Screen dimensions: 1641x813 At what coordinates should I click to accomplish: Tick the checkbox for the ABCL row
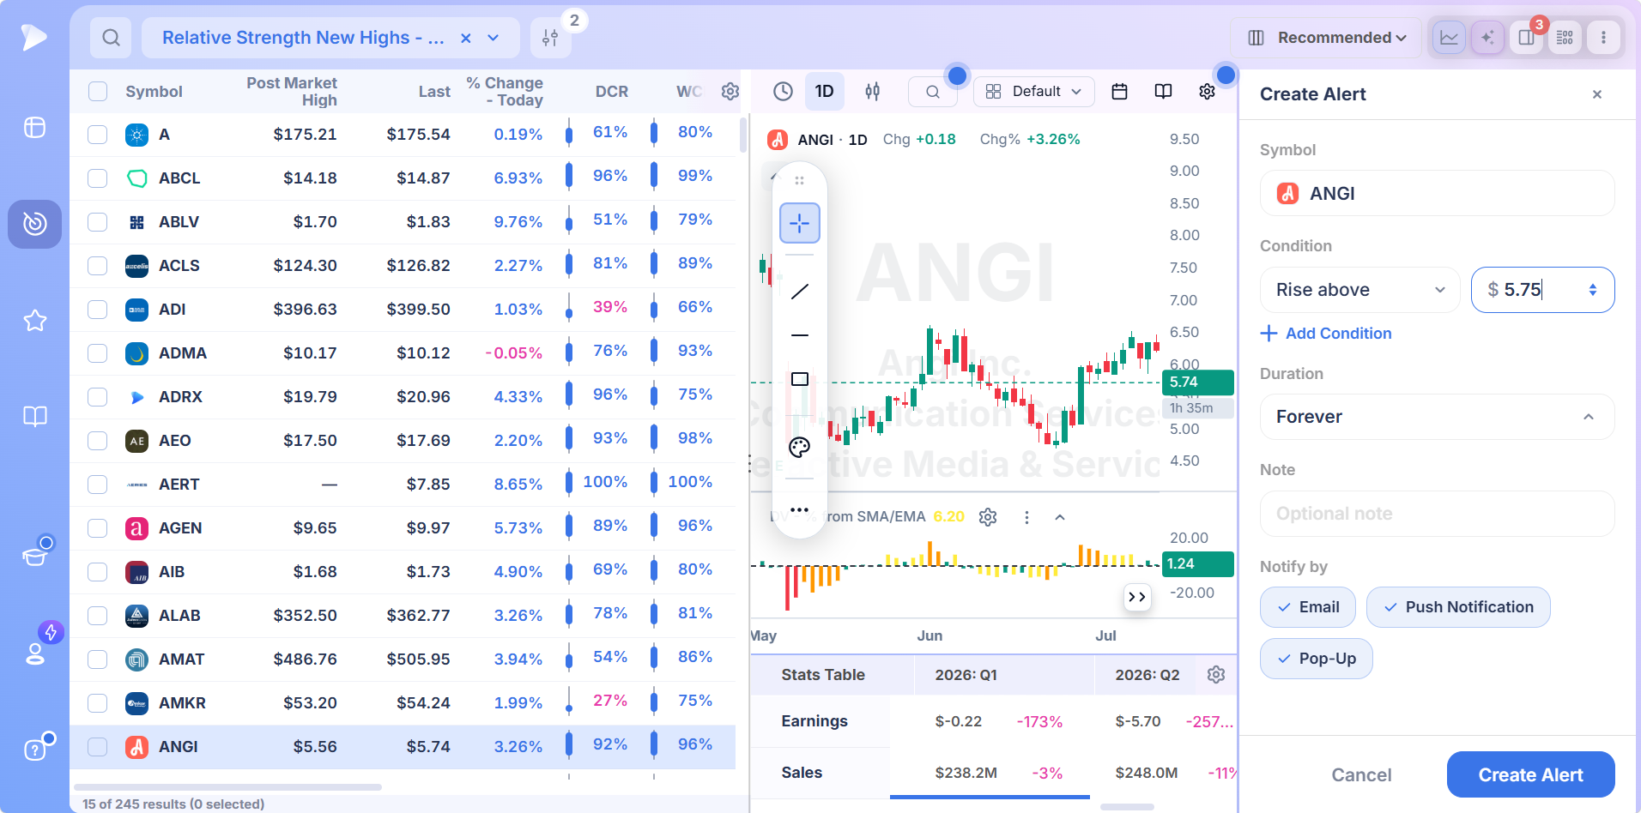pyautogui.click(x=98, y=178)
